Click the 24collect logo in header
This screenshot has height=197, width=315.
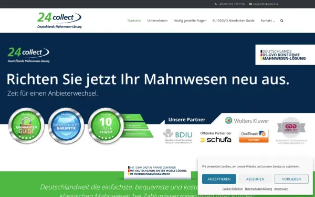coord(59,20)
